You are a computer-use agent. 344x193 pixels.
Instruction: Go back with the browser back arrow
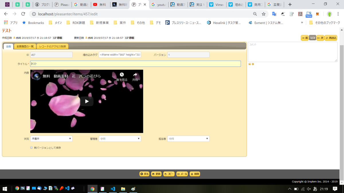coord(6,14)
